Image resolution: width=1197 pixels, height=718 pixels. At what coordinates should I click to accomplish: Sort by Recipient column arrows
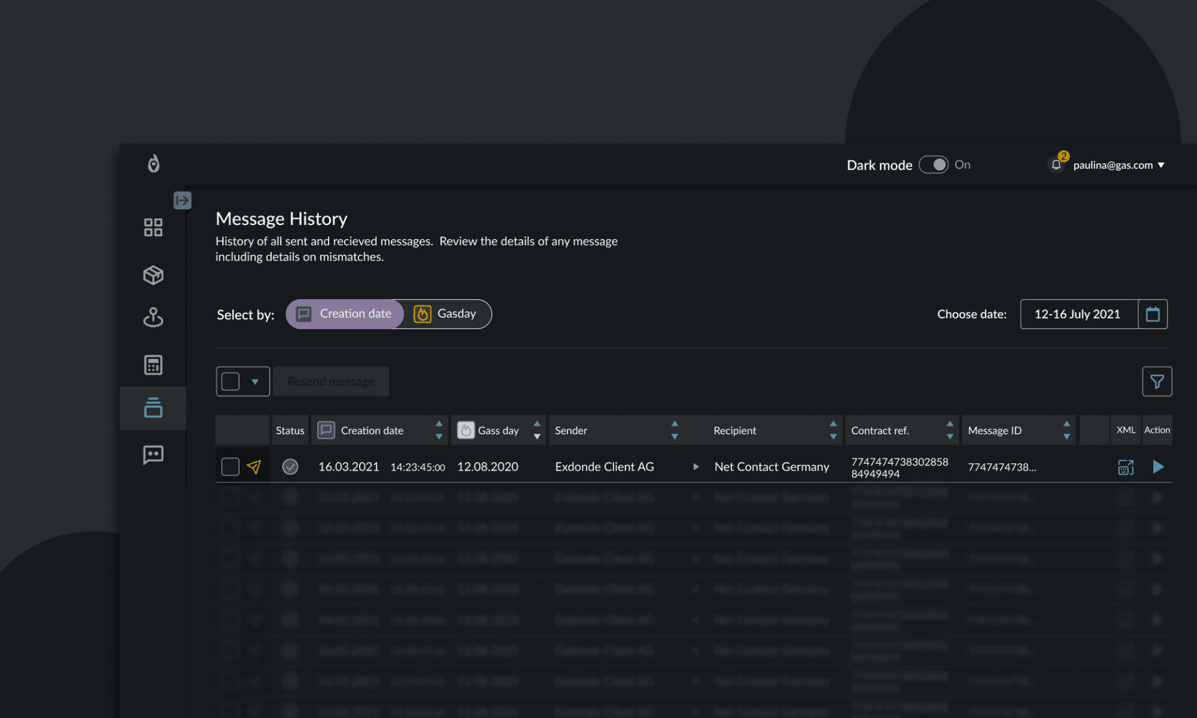coord(833,430)
